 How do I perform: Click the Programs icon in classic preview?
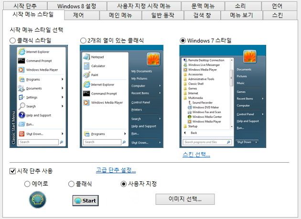coord(21,79)
